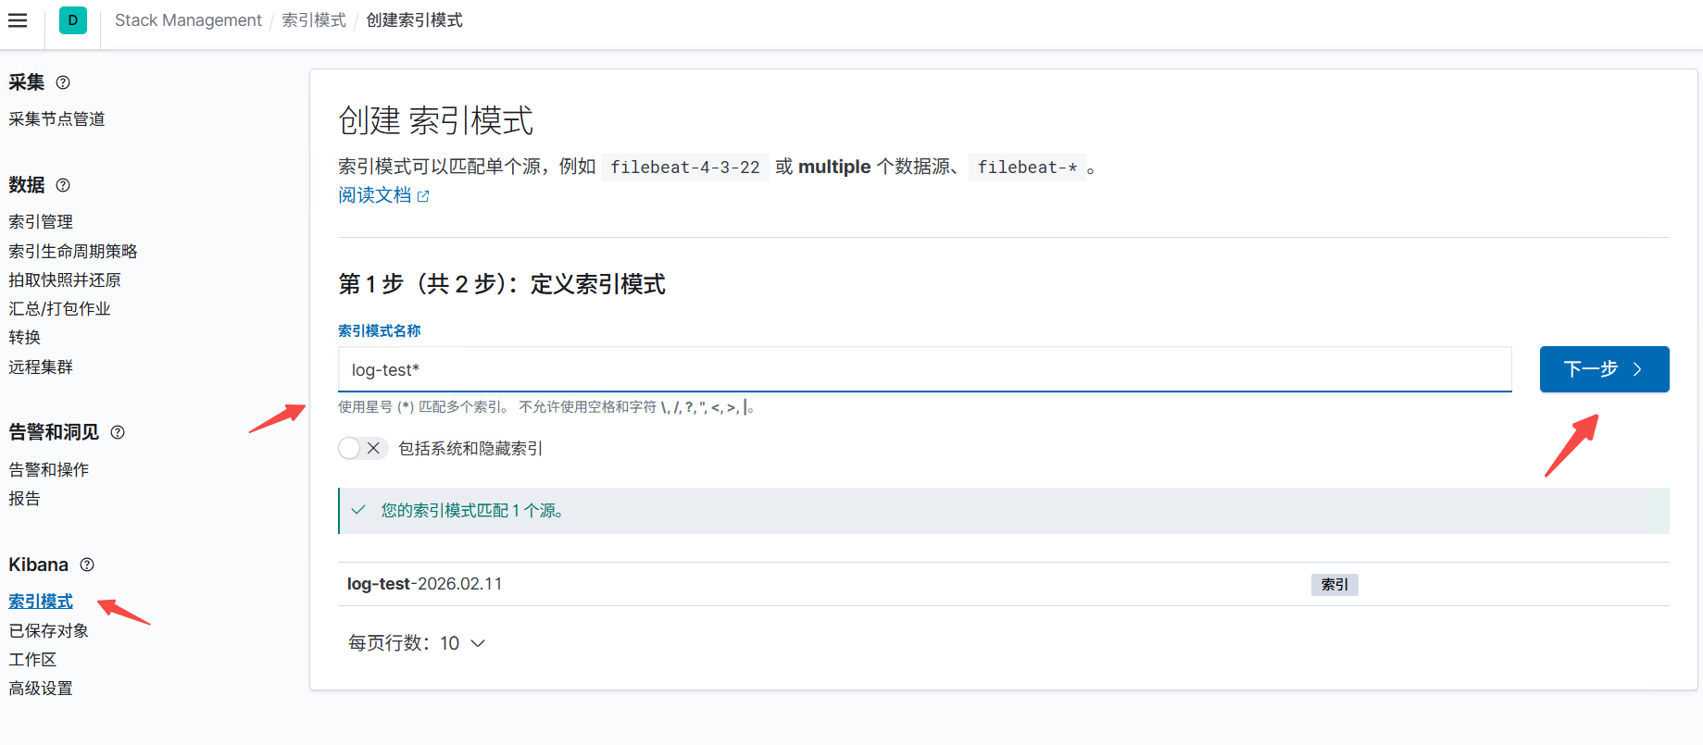Open 拍取快照并还原 in sidebar
Viewport: 1703px width, 745px height.
pyautogui.click(x=65, y=280)
